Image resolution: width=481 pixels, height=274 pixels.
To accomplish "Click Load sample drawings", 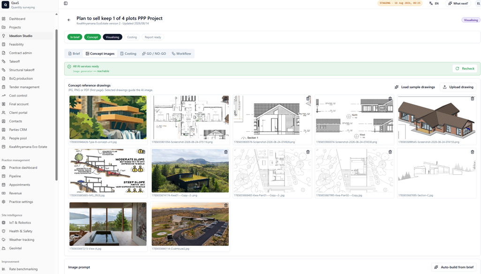I will 415,87.
